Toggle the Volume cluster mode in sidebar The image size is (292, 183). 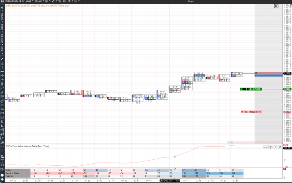[2, 16]
